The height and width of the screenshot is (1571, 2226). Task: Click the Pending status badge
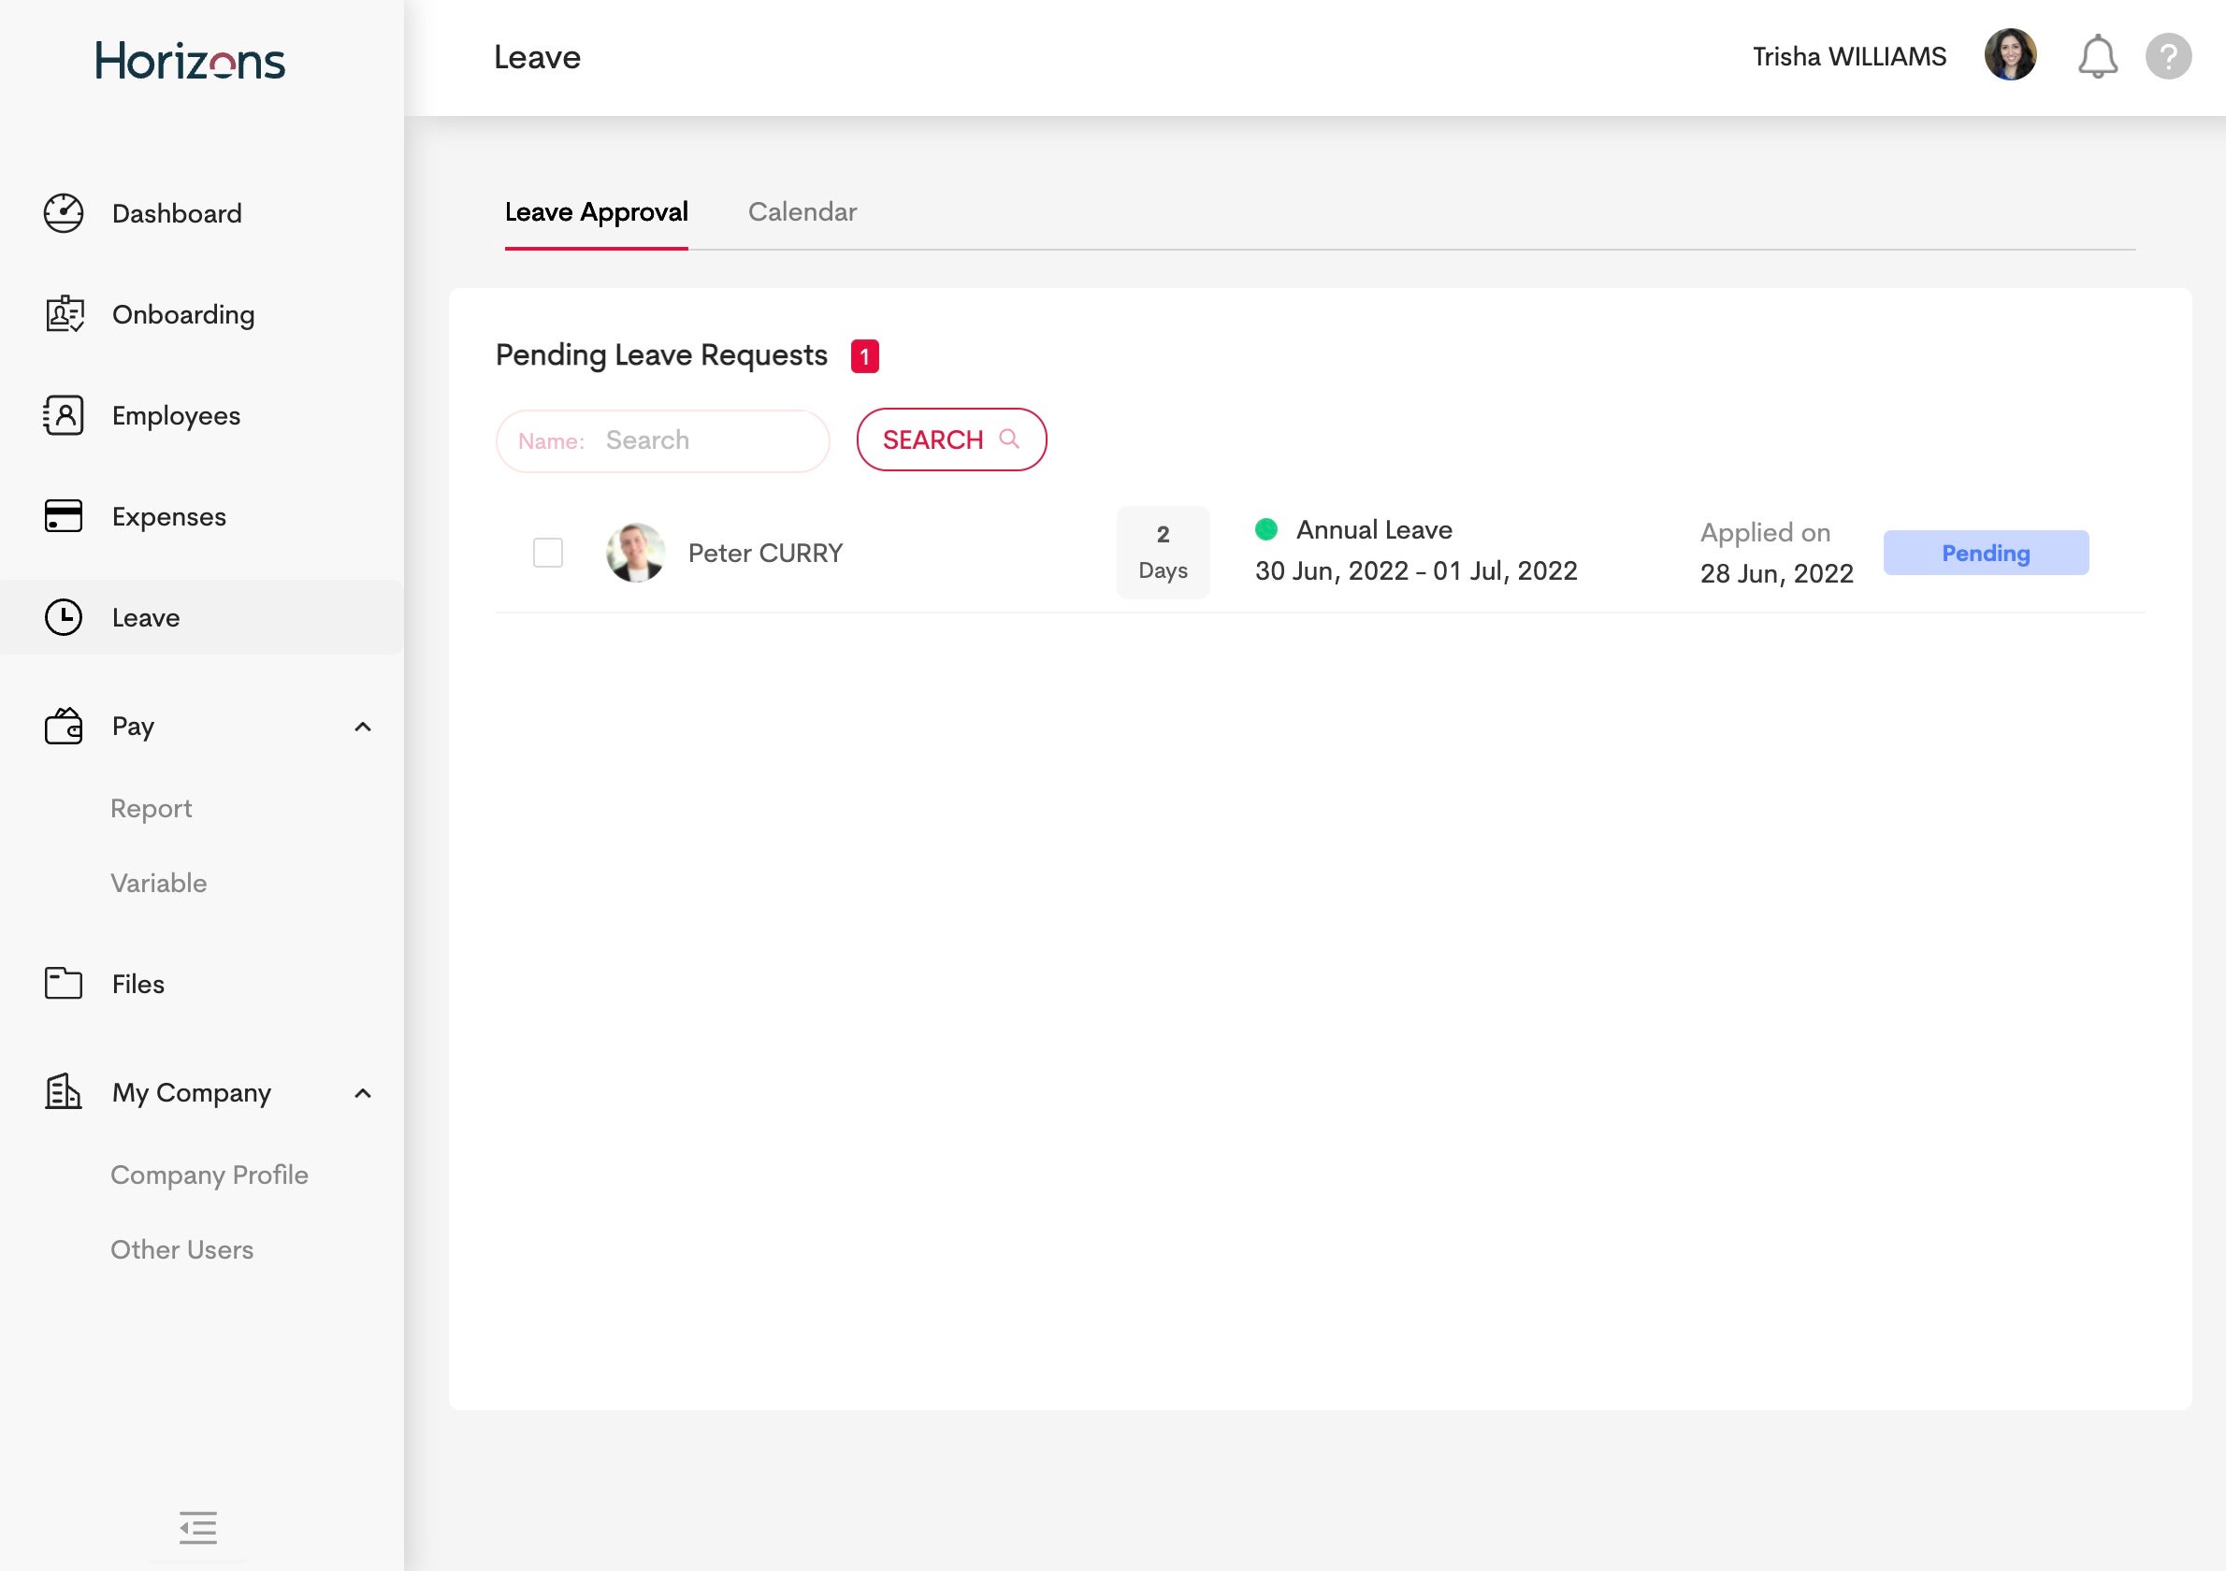point(1985,553)
